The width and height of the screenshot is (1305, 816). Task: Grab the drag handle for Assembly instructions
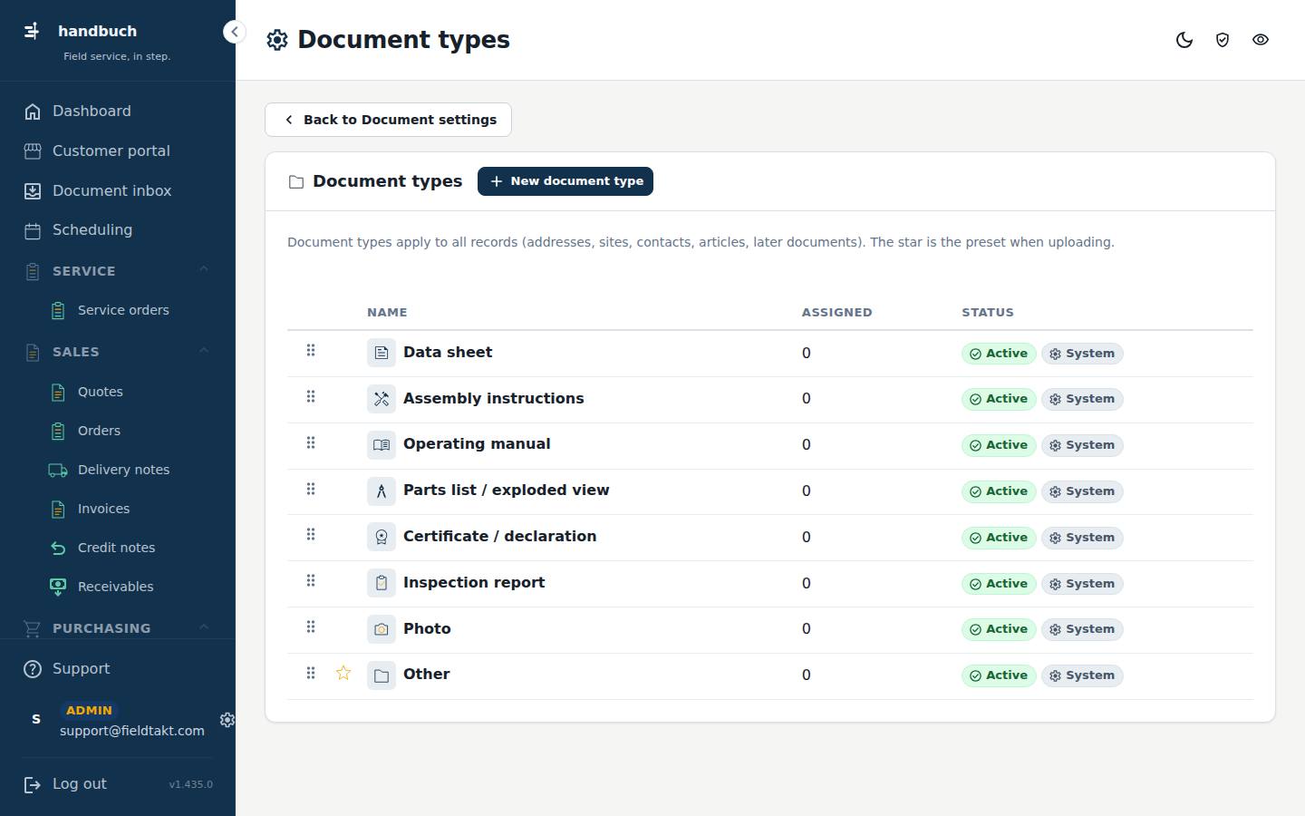coord(311,396)
